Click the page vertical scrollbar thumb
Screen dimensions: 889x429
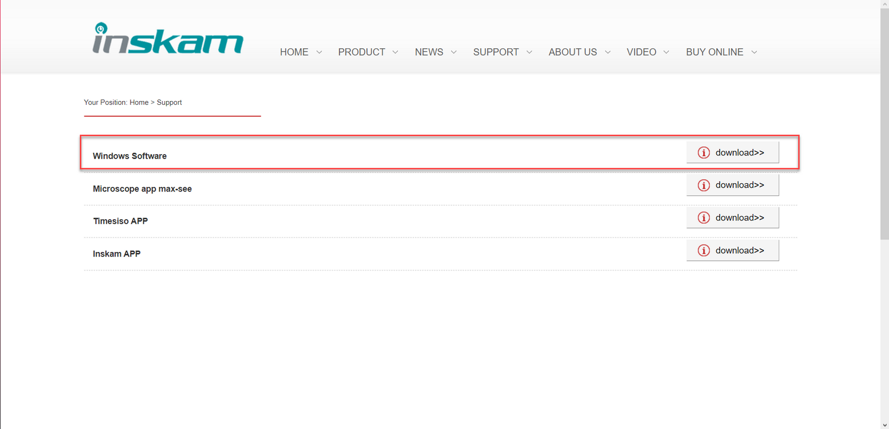(885, 123)
